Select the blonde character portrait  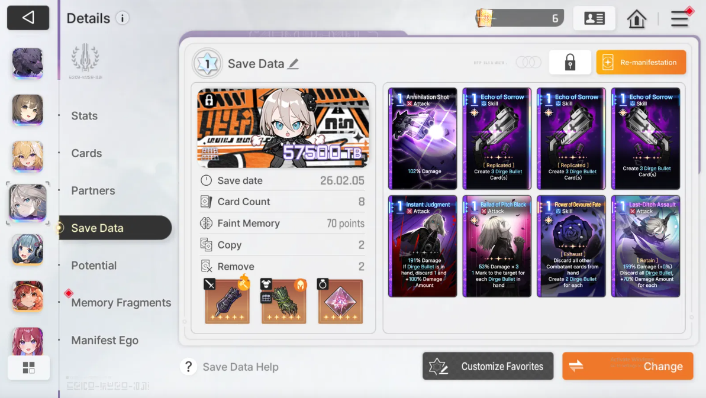click(x=27, y=157)
